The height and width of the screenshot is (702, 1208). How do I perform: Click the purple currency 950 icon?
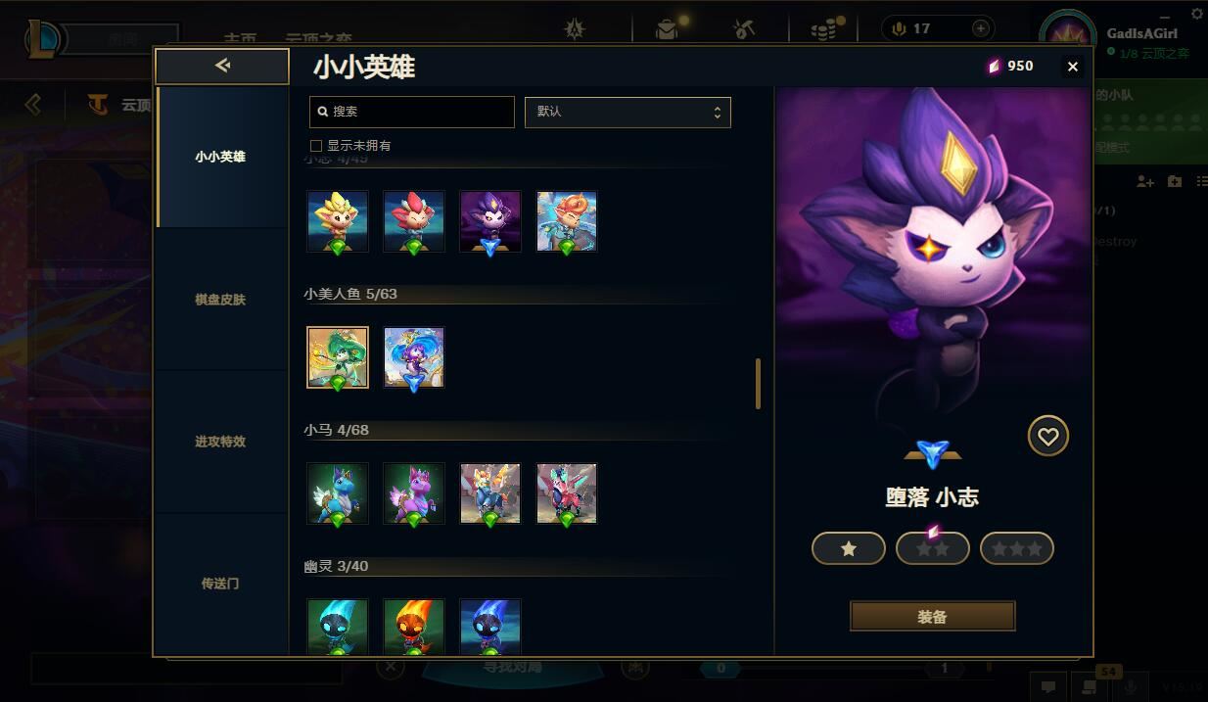pyautogui.click(x=995, y=66)
